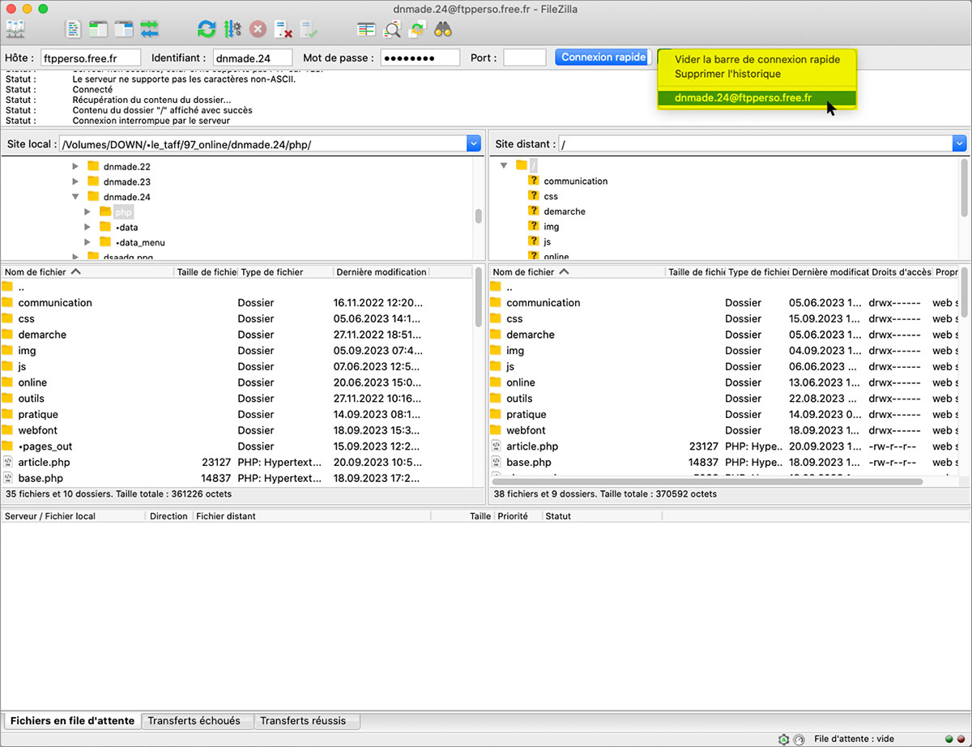Sort local list by Dernière modification
This screenshot has width=972, height=747.
381,272
